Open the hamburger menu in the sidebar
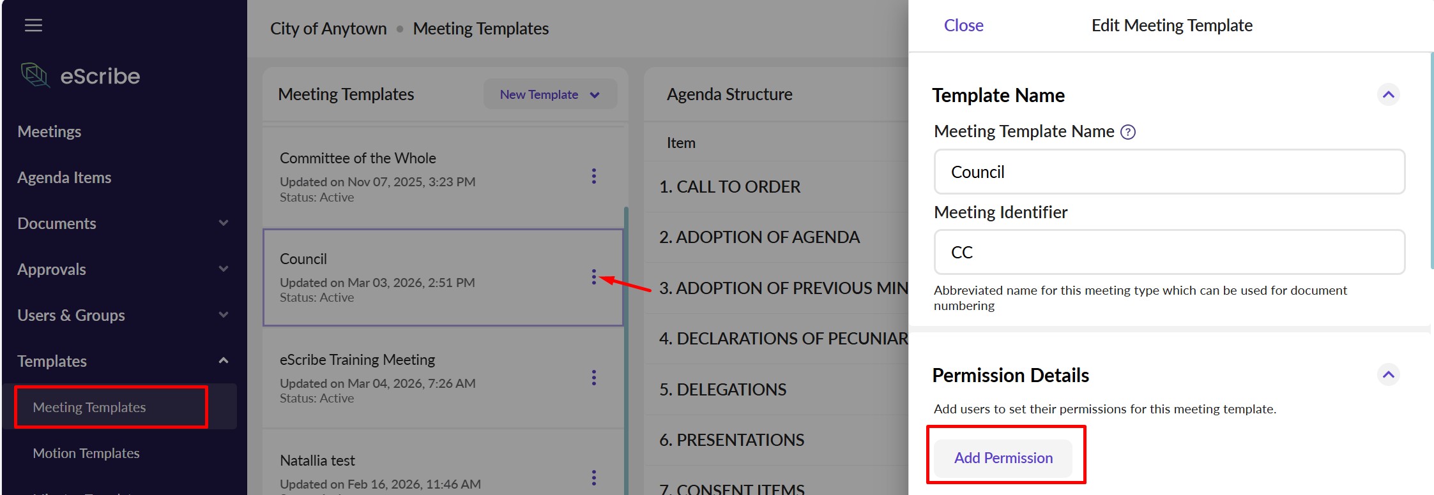This screenshot has height=495, width=1434. (33, 26)
